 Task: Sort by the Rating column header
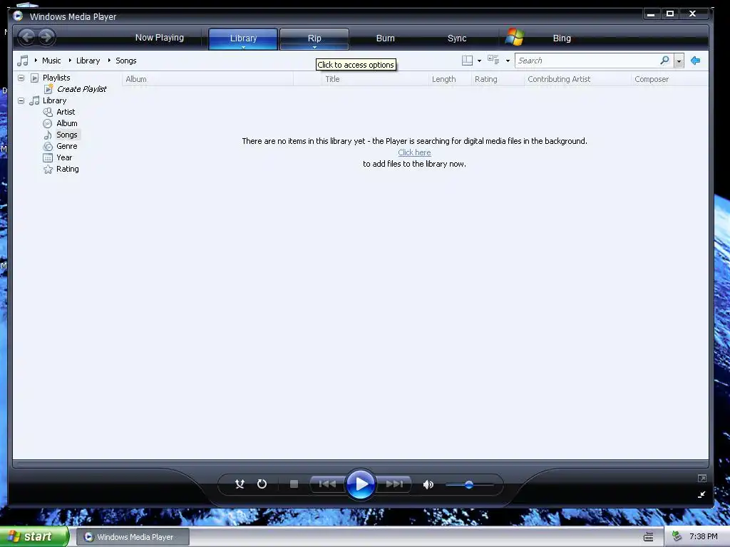498,79
